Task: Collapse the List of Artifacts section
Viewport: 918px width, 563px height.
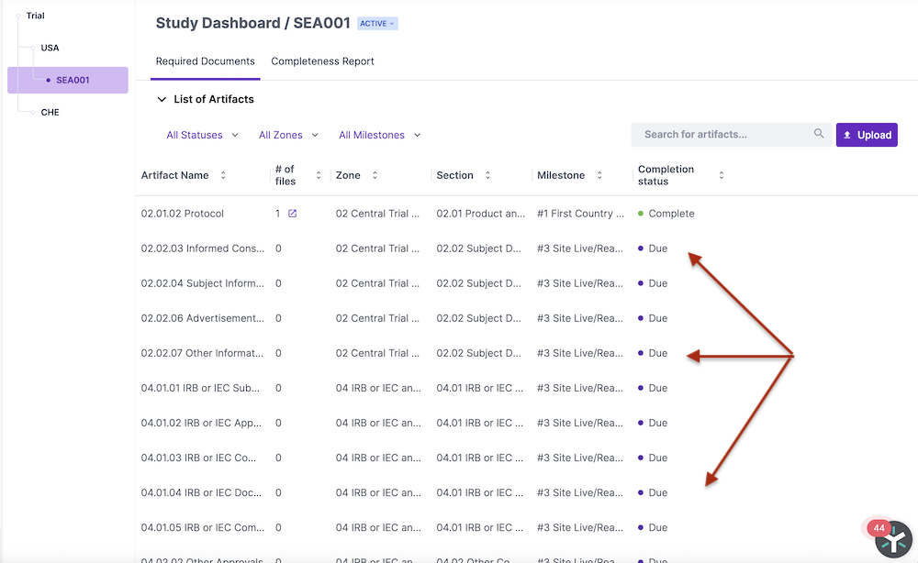Action: pyautogui.click(x=162, y=99)
